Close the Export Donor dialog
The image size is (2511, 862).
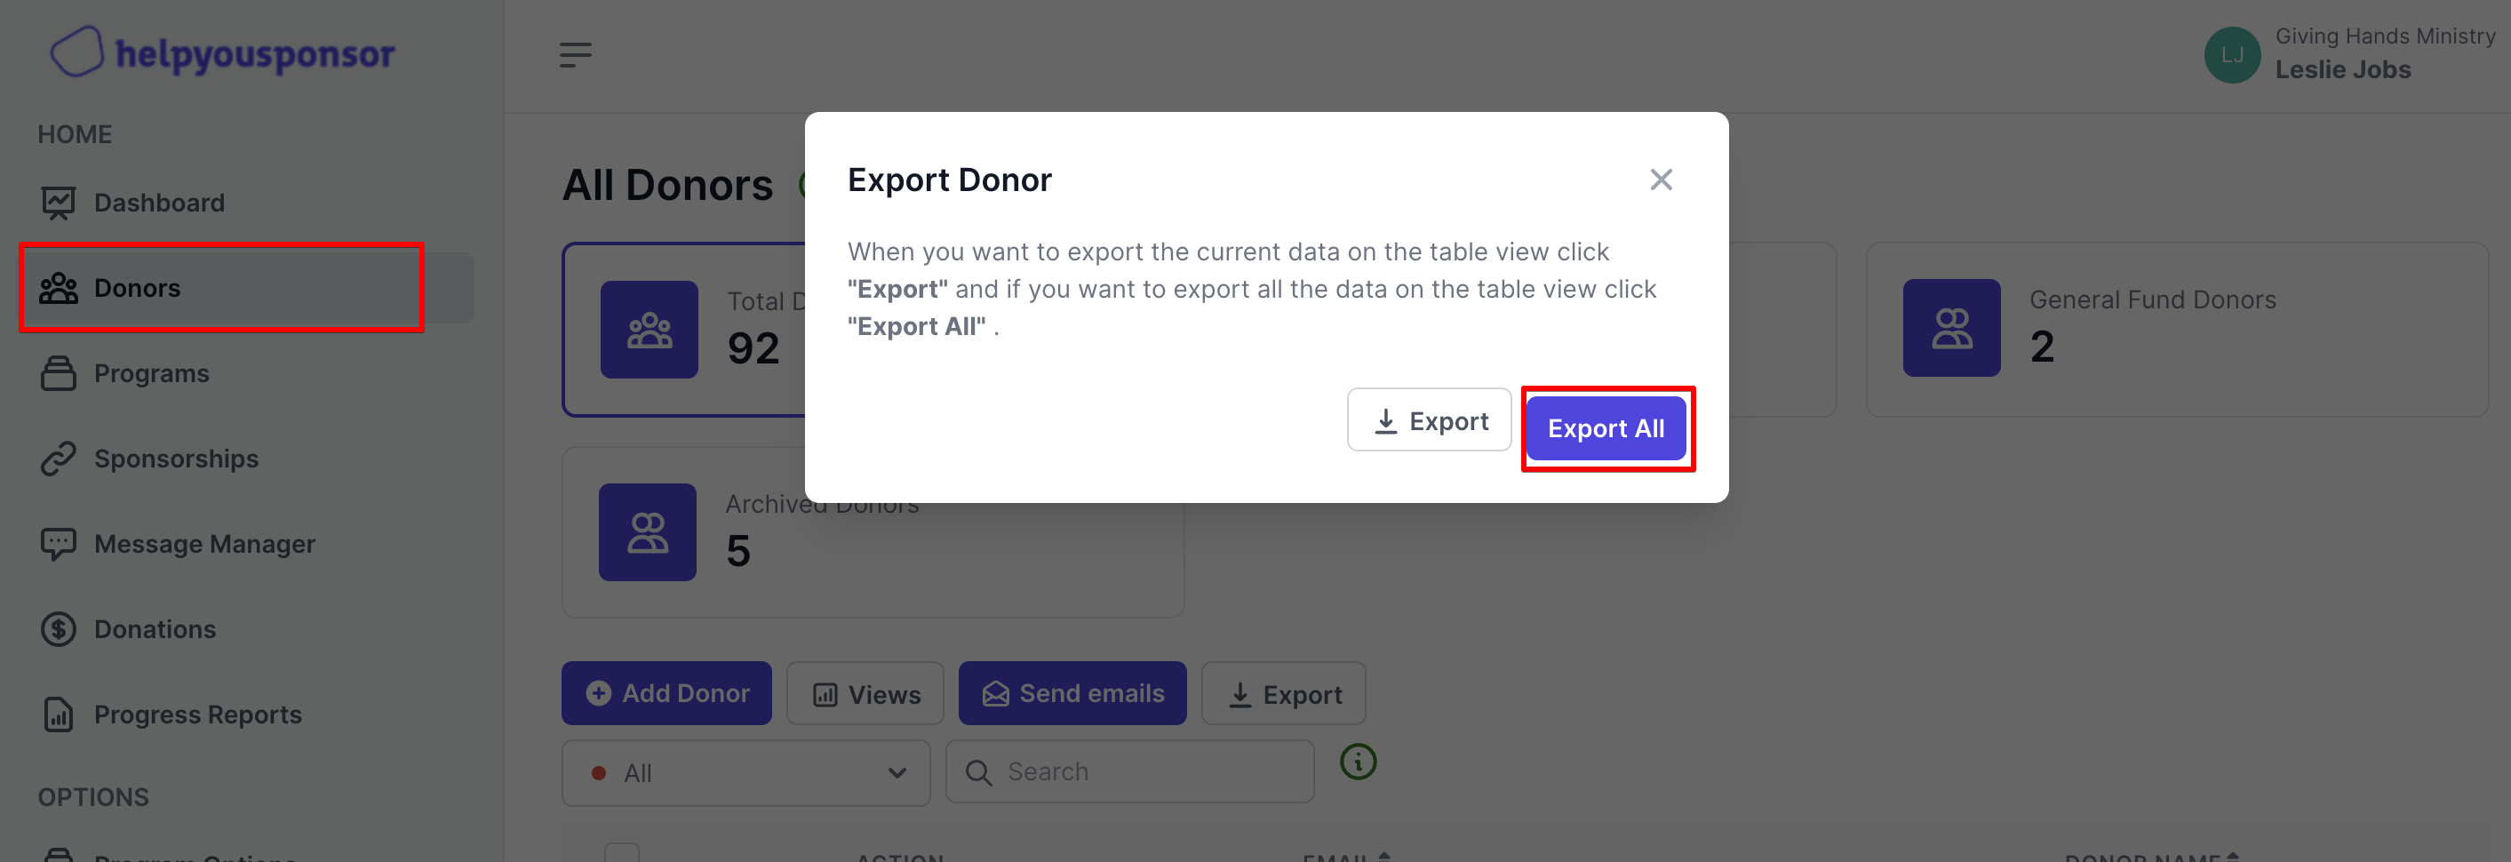click(x=1660, y=180)
